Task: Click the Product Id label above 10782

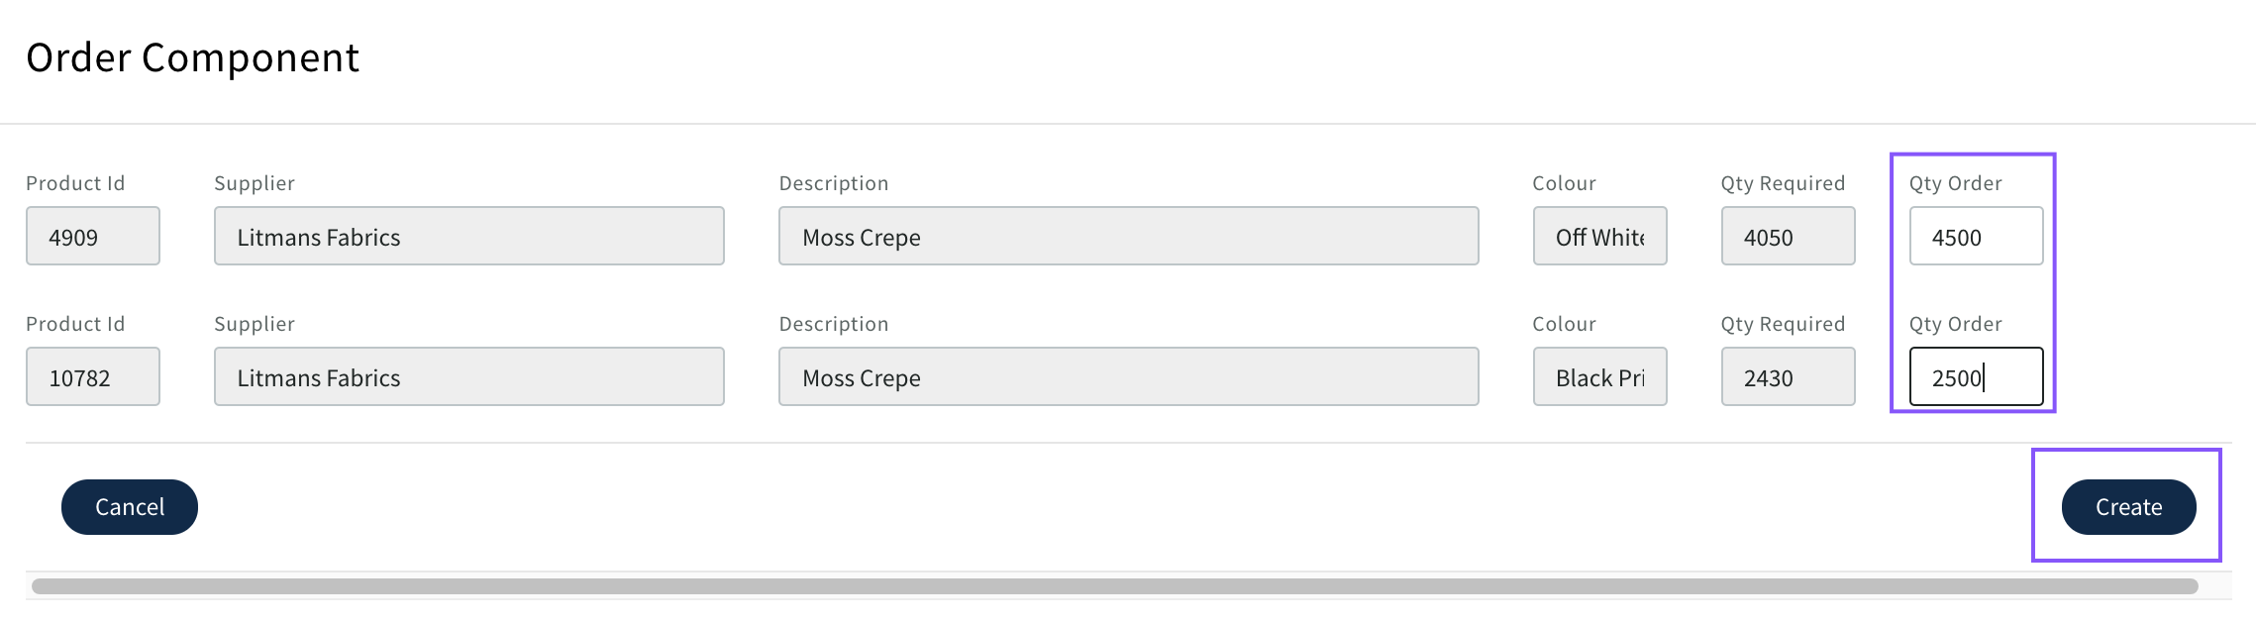Action: [75, 324]
